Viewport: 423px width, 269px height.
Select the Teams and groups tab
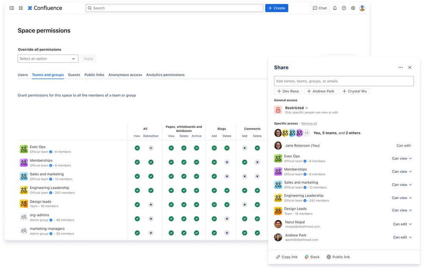(48, 75)
